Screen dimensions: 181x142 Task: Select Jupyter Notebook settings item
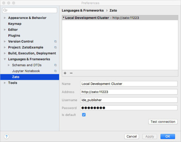pyautogui.click(x=26, y=71)
